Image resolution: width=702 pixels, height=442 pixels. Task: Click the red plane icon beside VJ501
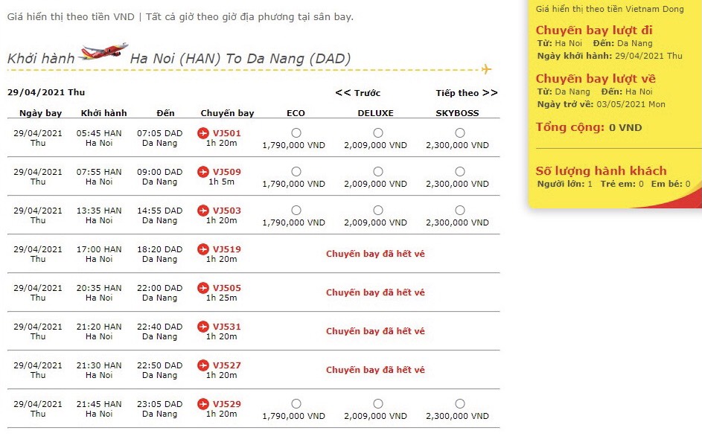point(203,133)
